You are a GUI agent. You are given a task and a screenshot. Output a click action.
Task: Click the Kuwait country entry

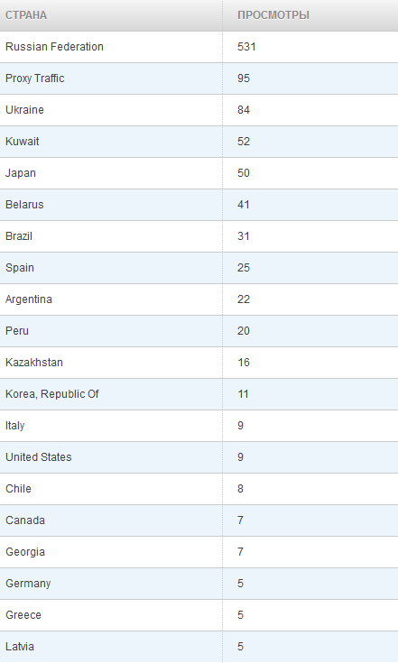(x=22, y=142)
